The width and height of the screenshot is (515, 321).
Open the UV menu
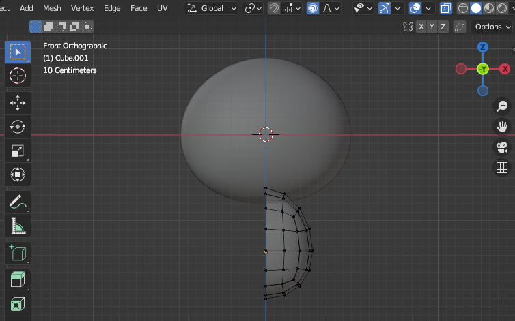pos(162,8)
